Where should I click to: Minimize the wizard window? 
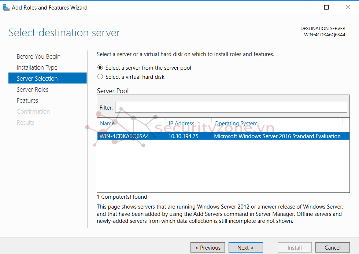(305, 7)
